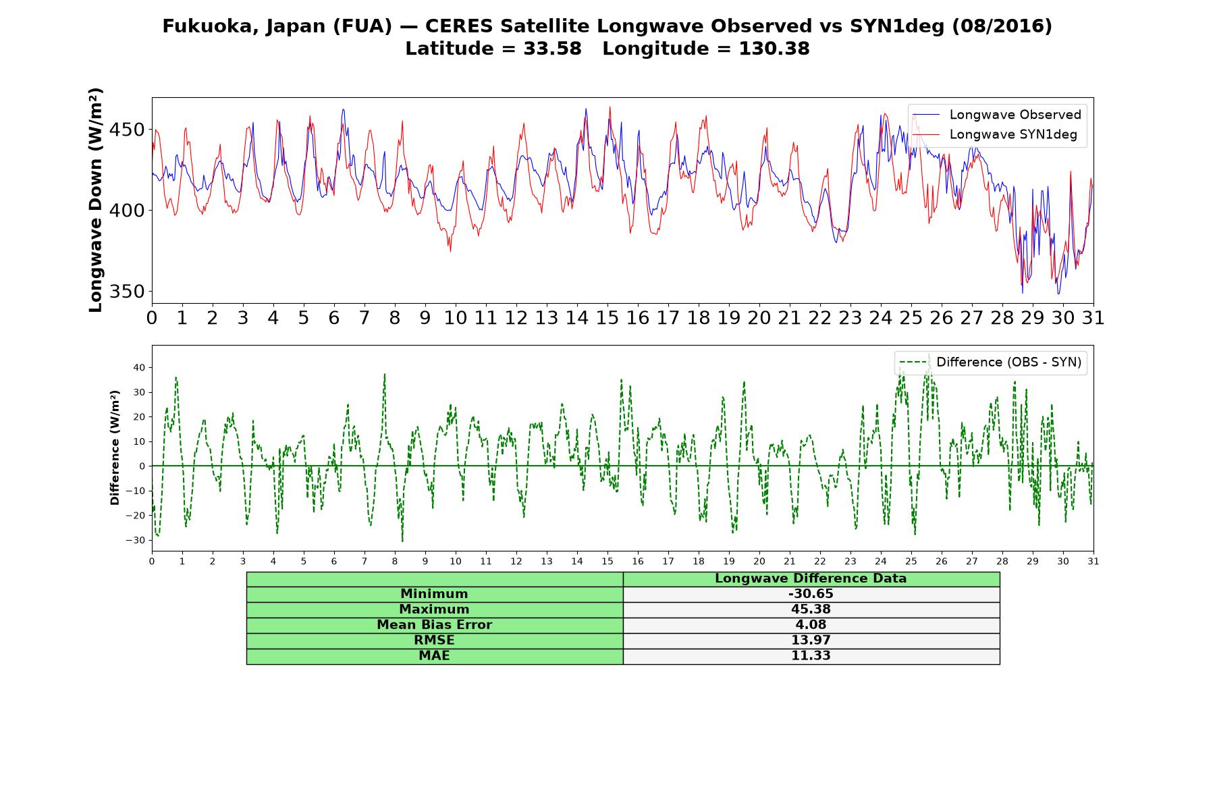
Task: Click the 450 tick label on upper y-axis
Action: [127, 130]
